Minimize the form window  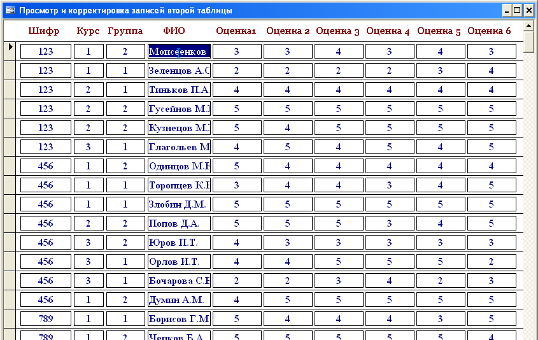coord(507,11)
